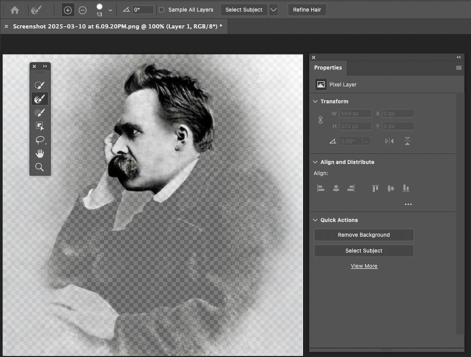This screenshot has height=357, width=471.
Task: Select the Object Selection tool
Action: point(40,126)
